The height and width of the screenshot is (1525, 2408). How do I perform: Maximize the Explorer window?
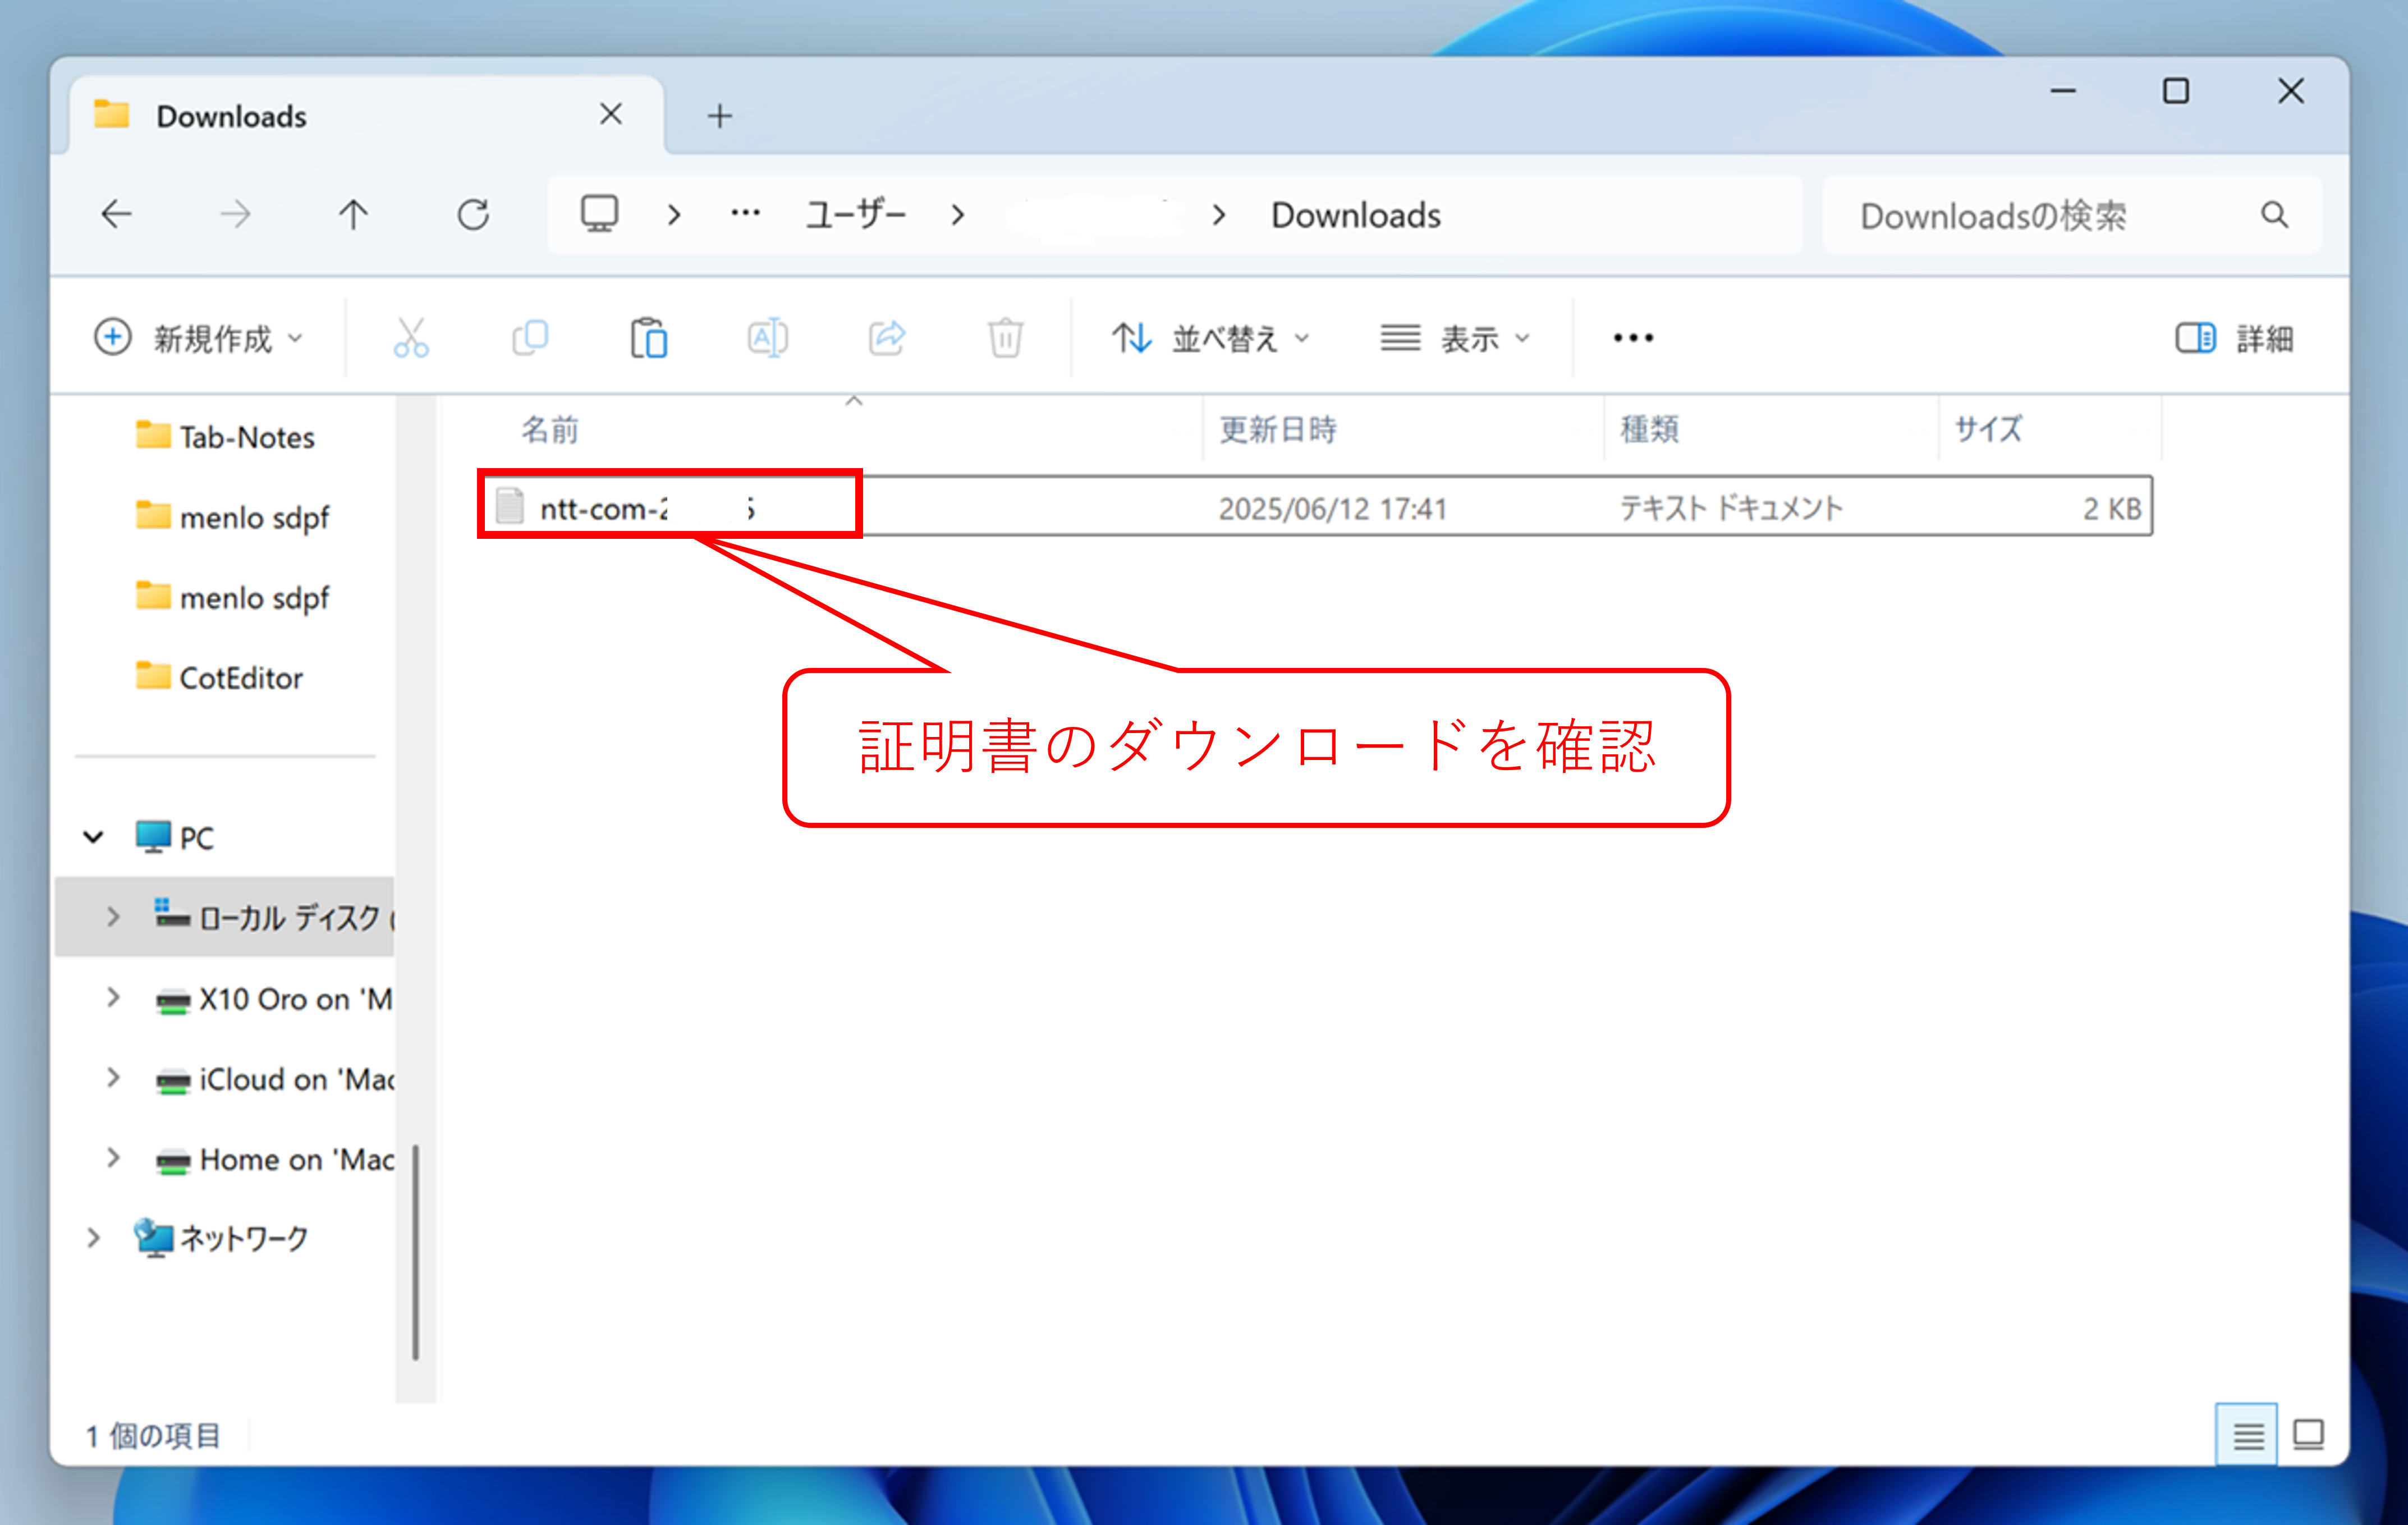(2176, 91)
